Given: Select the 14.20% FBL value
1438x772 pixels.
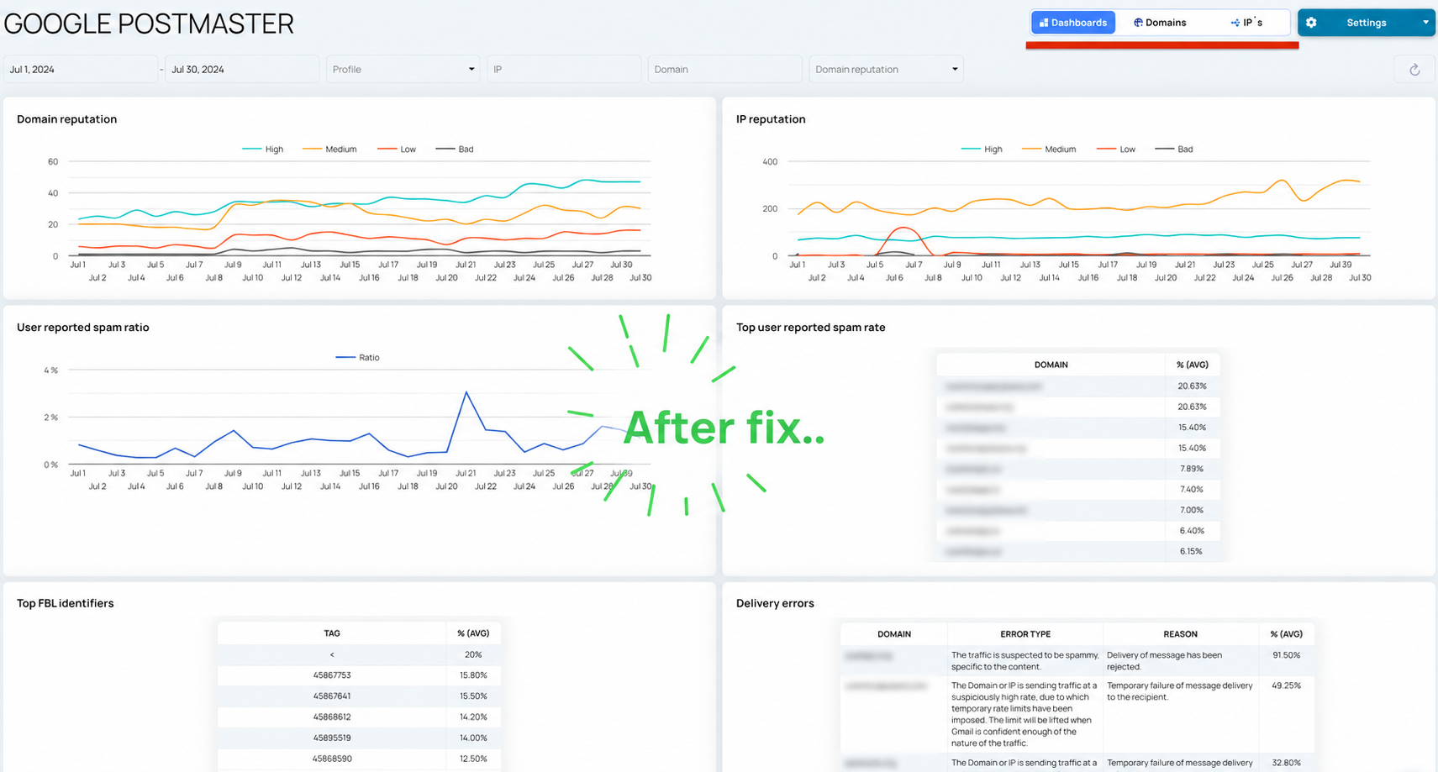Looking at the screenshot, I should pyautogui.click(x=473, y=717).
